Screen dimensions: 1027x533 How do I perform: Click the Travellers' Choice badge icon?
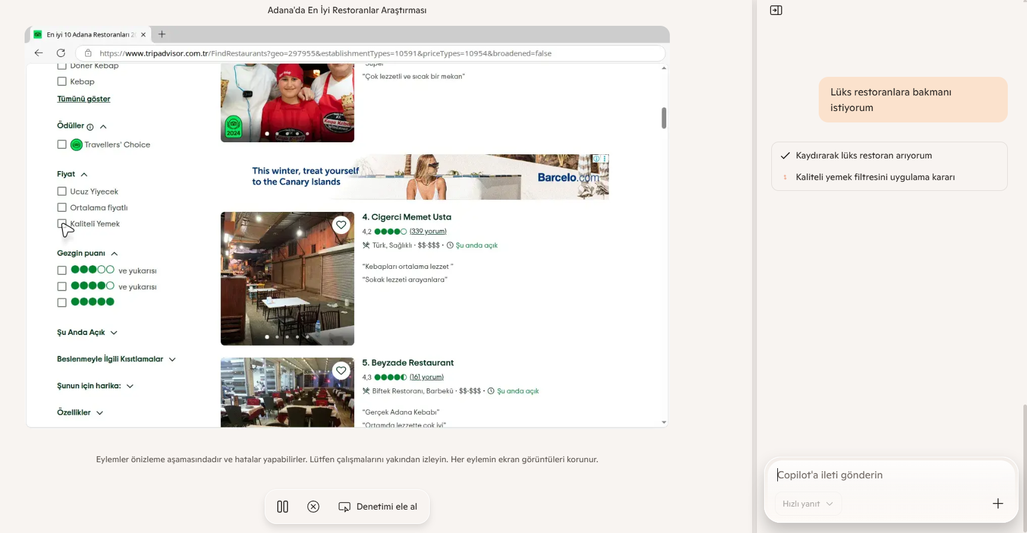pyautogui.click(x=76, y=145)
